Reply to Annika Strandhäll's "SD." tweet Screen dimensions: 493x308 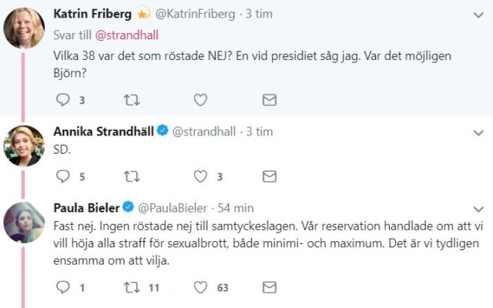coord(64,176)
